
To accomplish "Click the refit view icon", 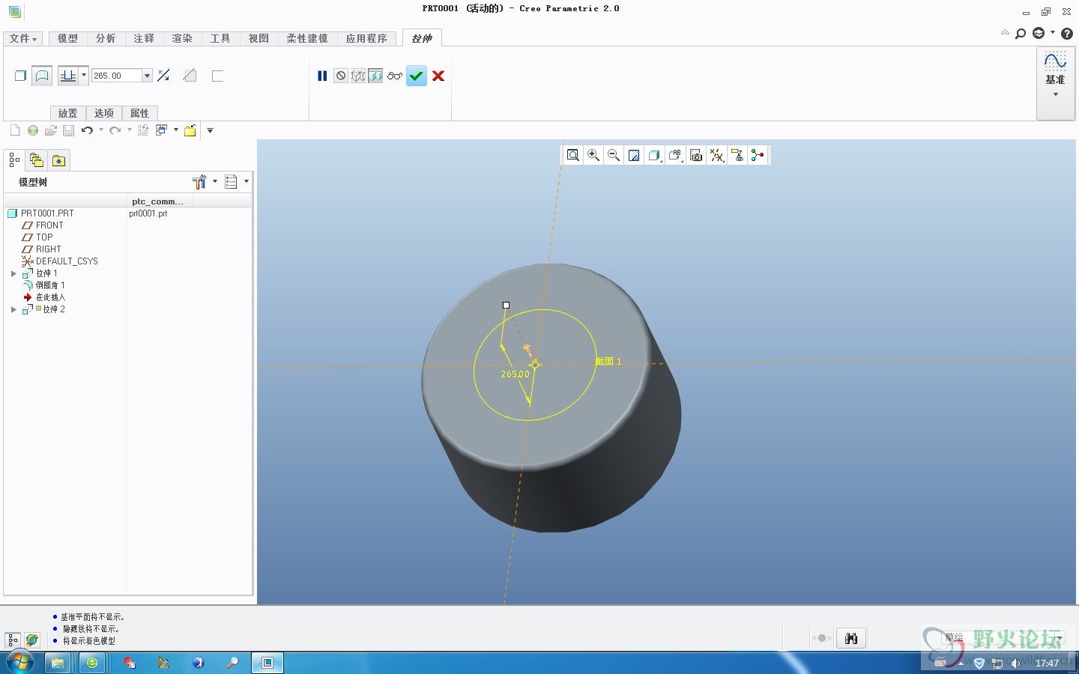I will coord(573,155).
